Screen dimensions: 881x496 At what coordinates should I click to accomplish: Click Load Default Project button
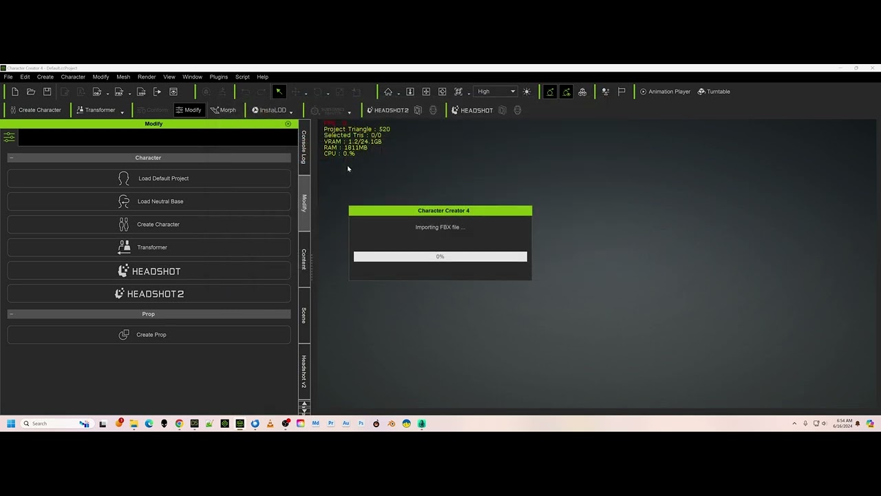[x=149, y=178]
